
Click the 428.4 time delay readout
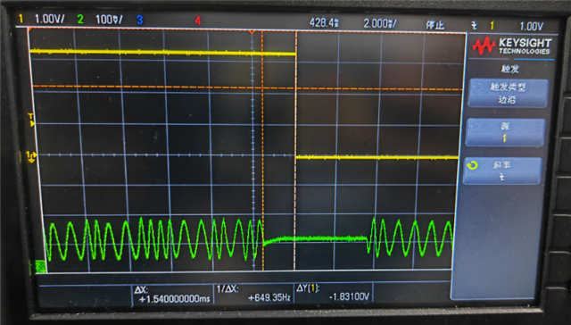324,22
